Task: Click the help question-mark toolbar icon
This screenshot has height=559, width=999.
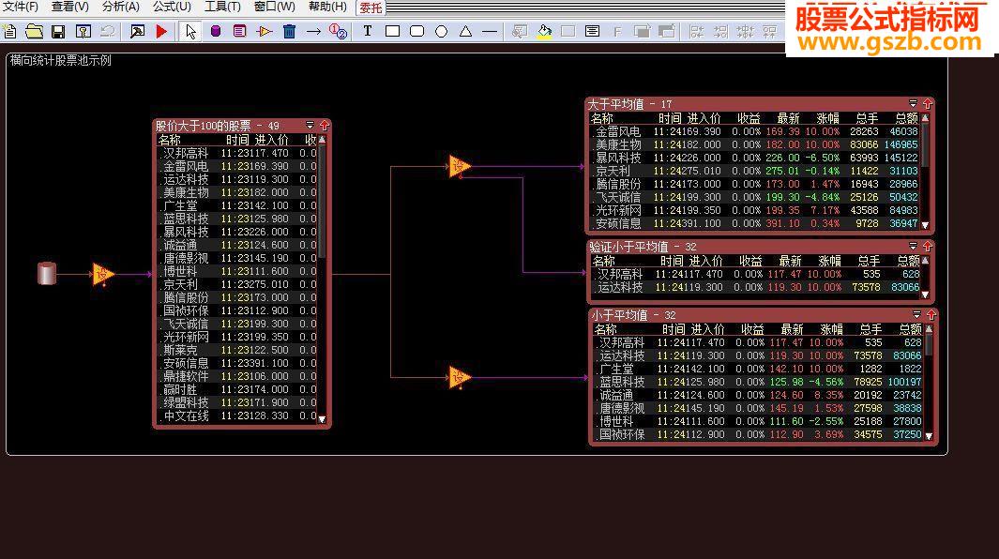Action: 83,31
